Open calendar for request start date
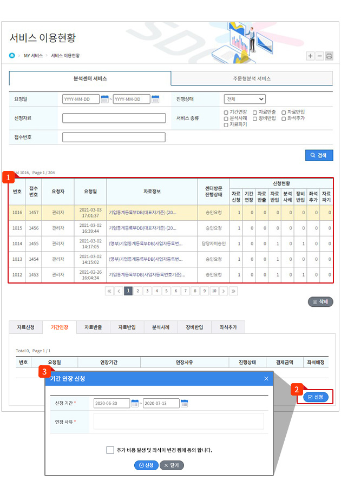341x487 pixels. click(x=104, y=99)
